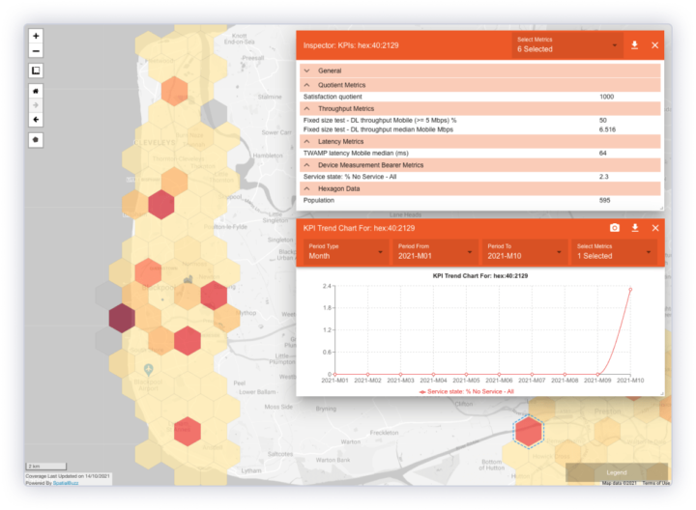The height and width of the screenshot is (510, 696).
Task: Download the KPI Trend Chart data
Action: 635,228
